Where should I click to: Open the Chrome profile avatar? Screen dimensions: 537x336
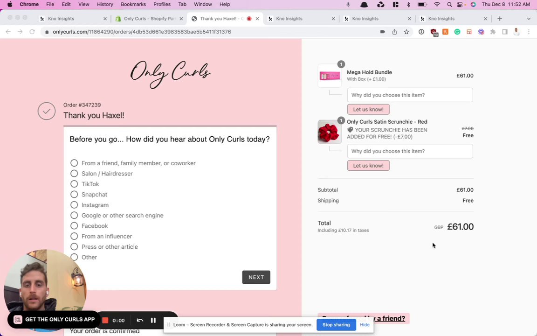coord(516,32)
